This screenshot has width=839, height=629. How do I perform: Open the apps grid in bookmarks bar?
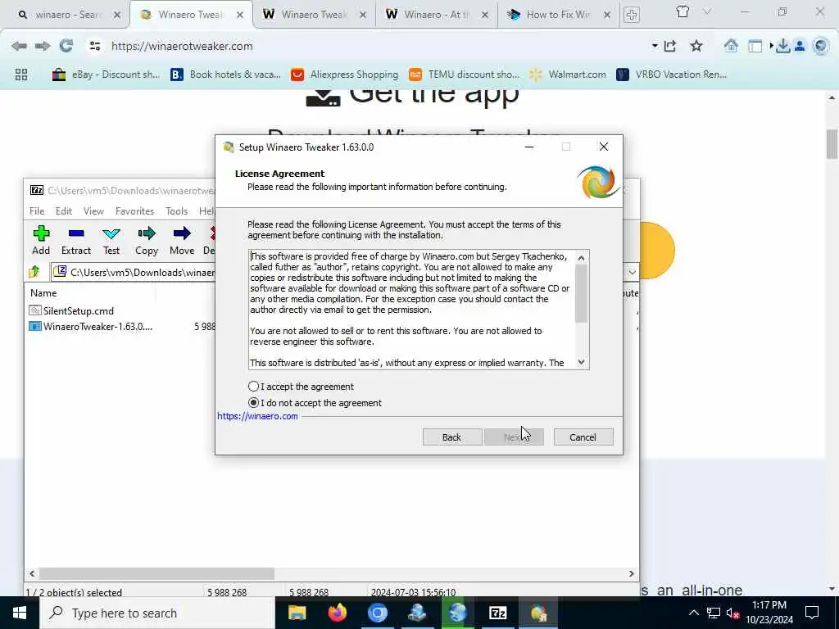click(x=21, y=75)
